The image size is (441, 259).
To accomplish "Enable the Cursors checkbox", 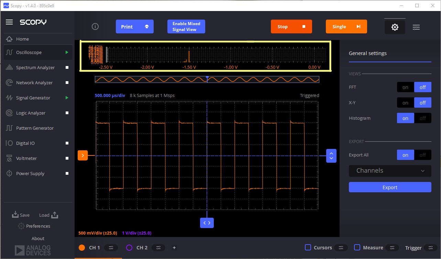I will [x=308, y=247].
